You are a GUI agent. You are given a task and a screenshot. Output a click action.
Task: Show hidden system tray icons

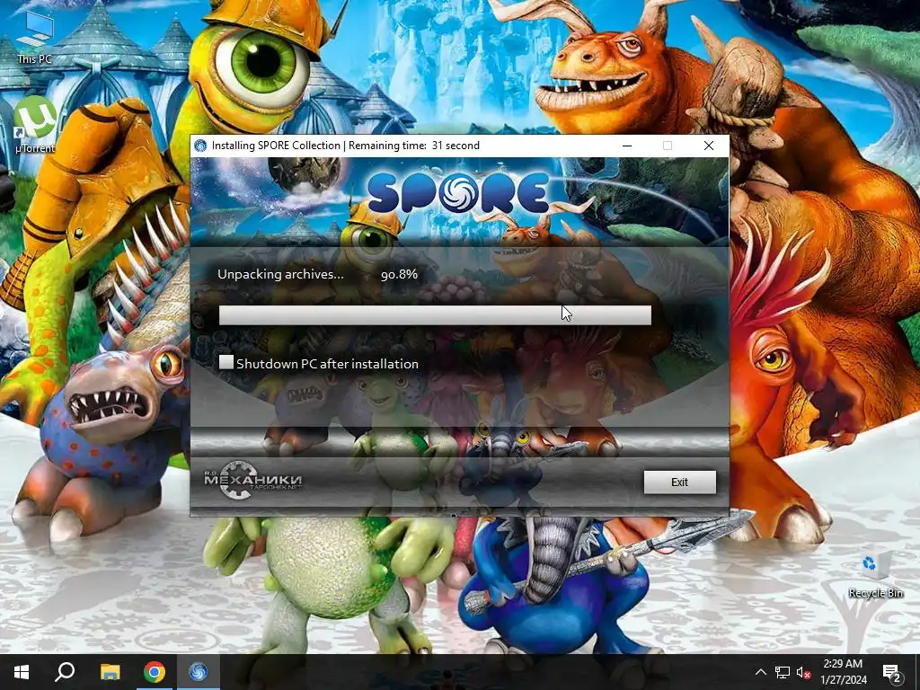tap(760, 672)
